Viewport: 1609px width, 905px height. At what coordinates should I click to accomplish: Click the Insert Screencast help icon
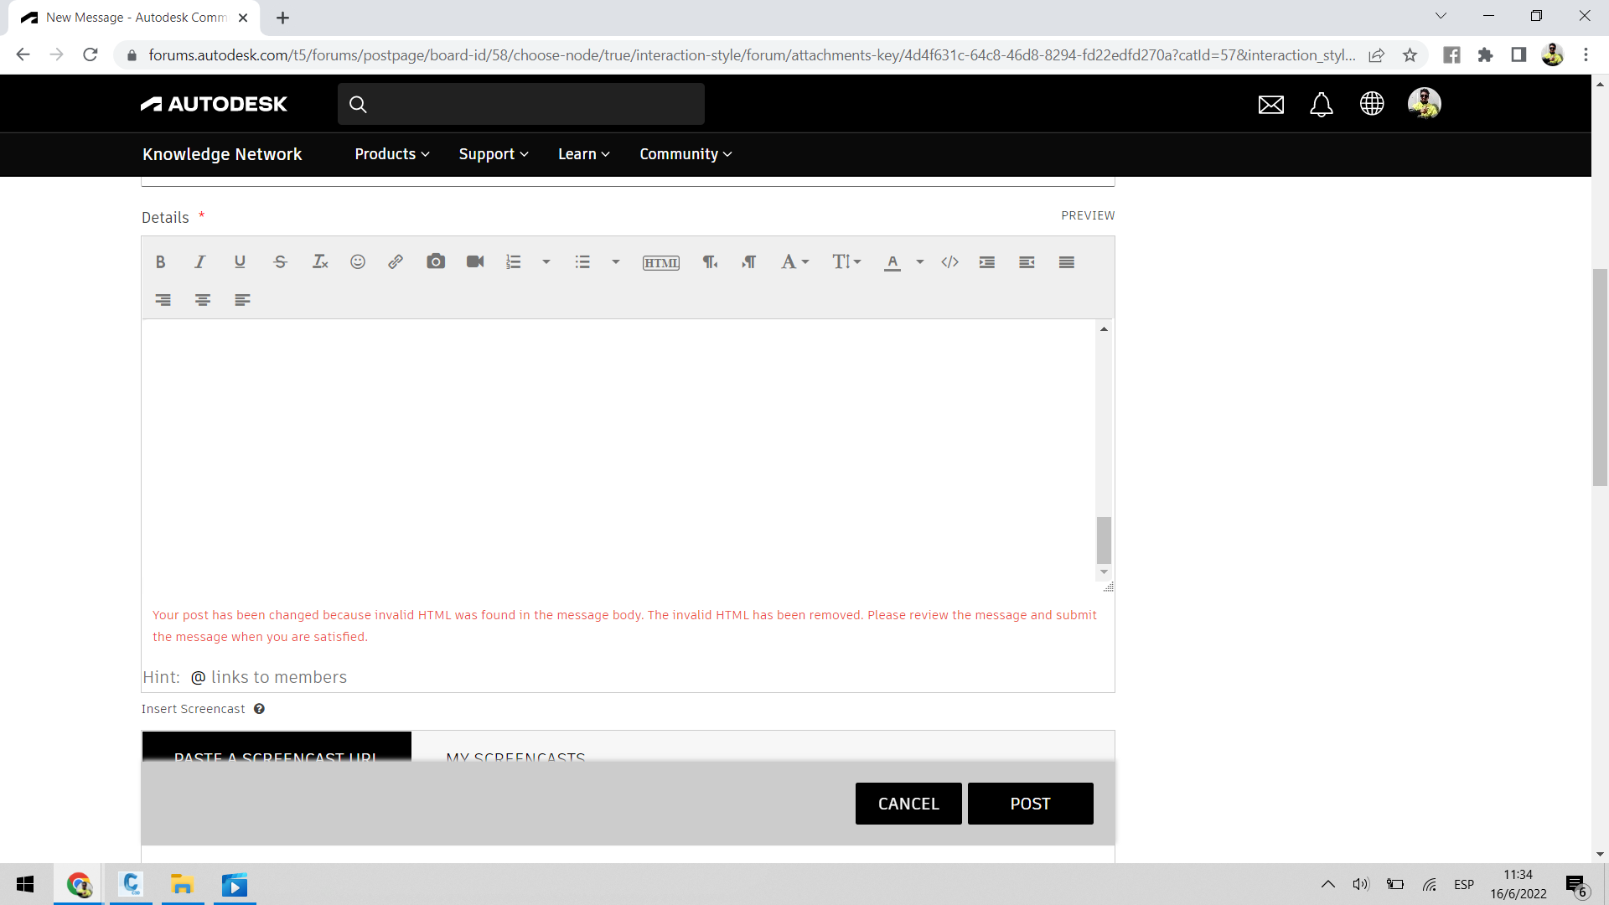[x=259, y=708]
